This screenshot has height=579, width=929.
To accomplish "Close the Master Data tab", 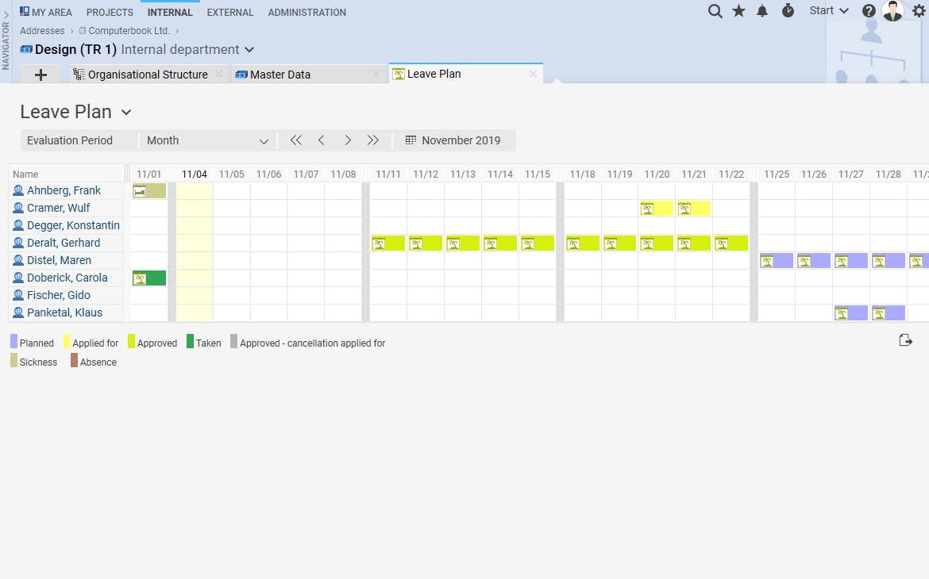I will point(376,75).
